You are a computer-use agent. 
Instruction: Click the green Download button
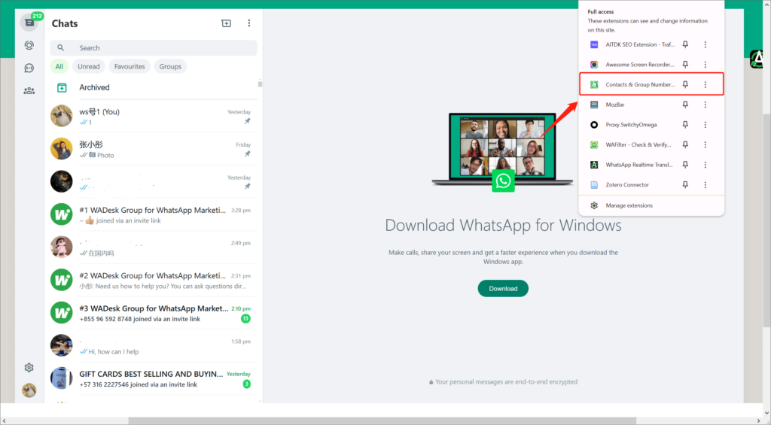click(503, 288)
